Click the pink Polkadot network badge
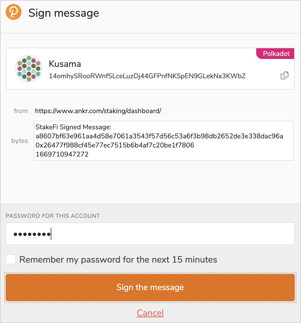 tap(275, 54)
